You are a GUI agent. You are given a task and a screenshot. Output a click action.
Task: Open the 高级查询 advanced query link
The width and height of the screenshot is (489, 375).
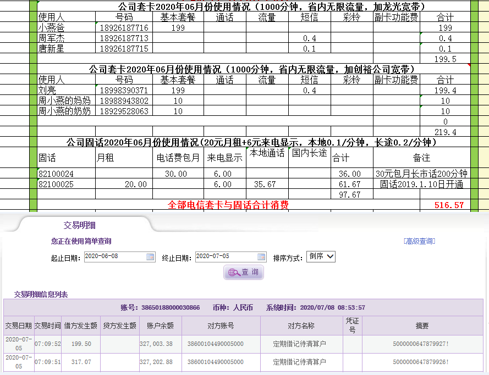coord(419,241)
